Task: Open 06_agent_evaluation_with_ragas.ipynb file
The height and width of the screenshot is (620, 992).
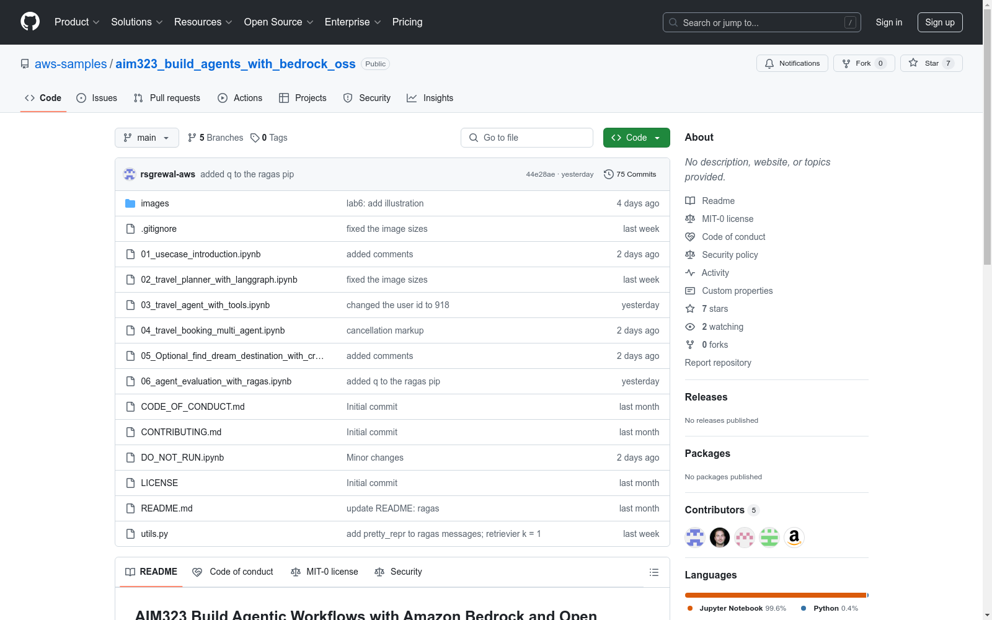Action: click(216, 381)
